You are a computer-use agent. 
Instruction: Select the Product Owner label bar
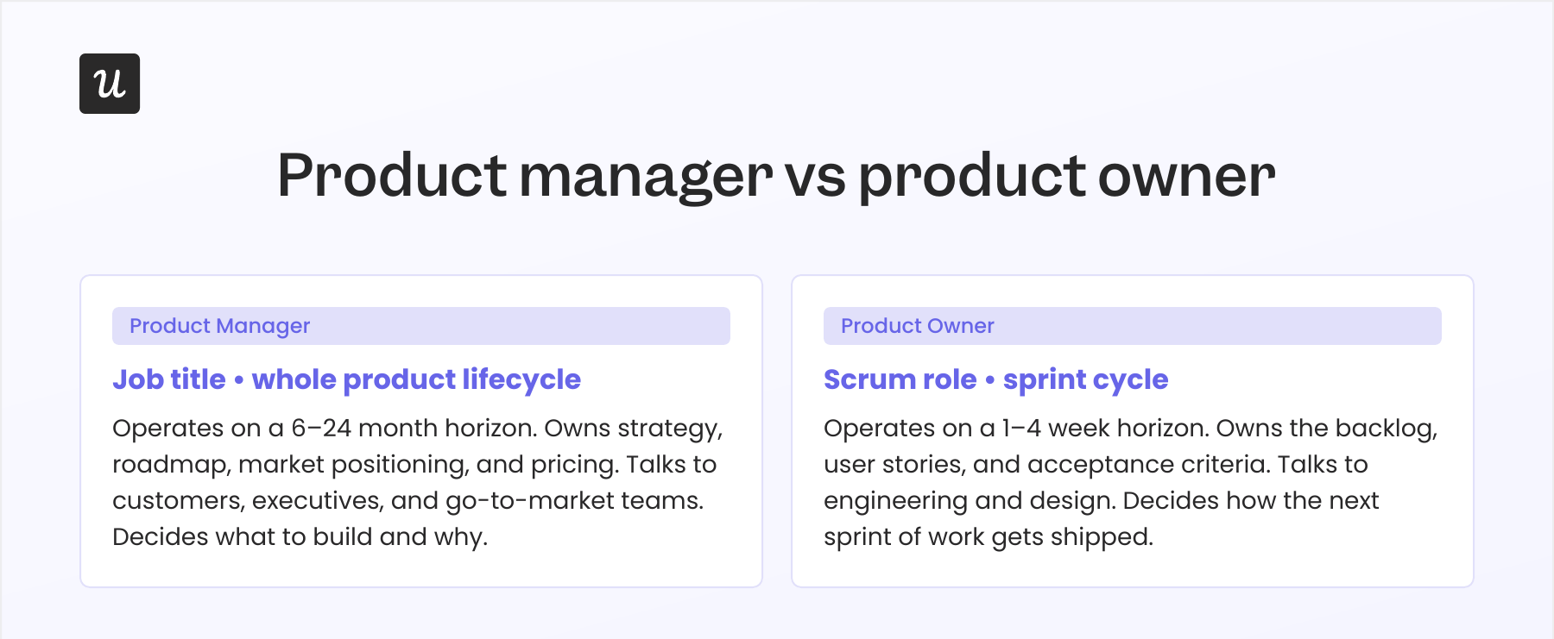tap(1133, 326)
